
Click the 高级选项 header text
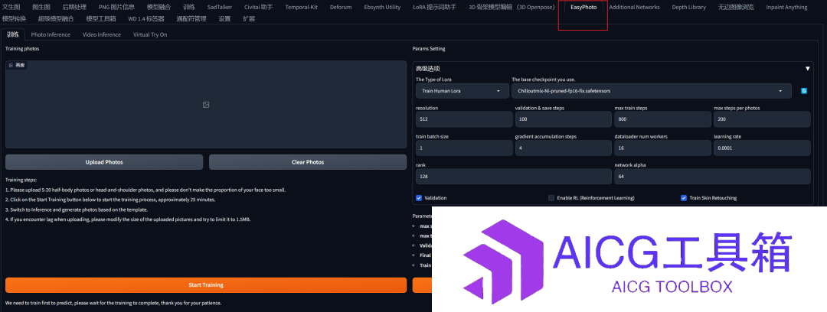pyautogui.click(x=428, y=69)
